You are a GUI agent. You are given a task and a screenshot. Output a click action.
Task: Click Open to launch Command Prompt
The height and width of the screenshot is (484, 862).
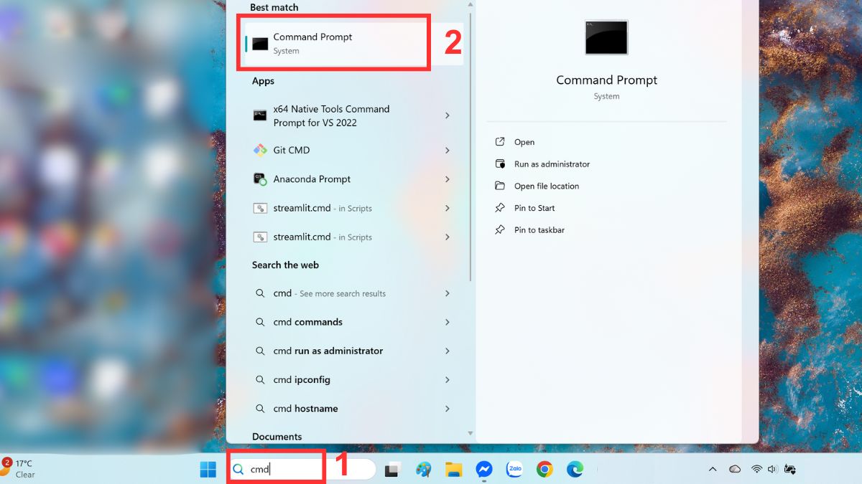[x=524, y=142]
